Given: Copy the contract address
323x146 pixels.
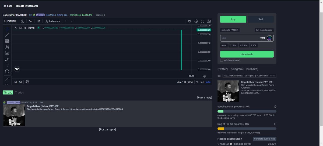Looking at the screenshot, I should tap(272, 76).
